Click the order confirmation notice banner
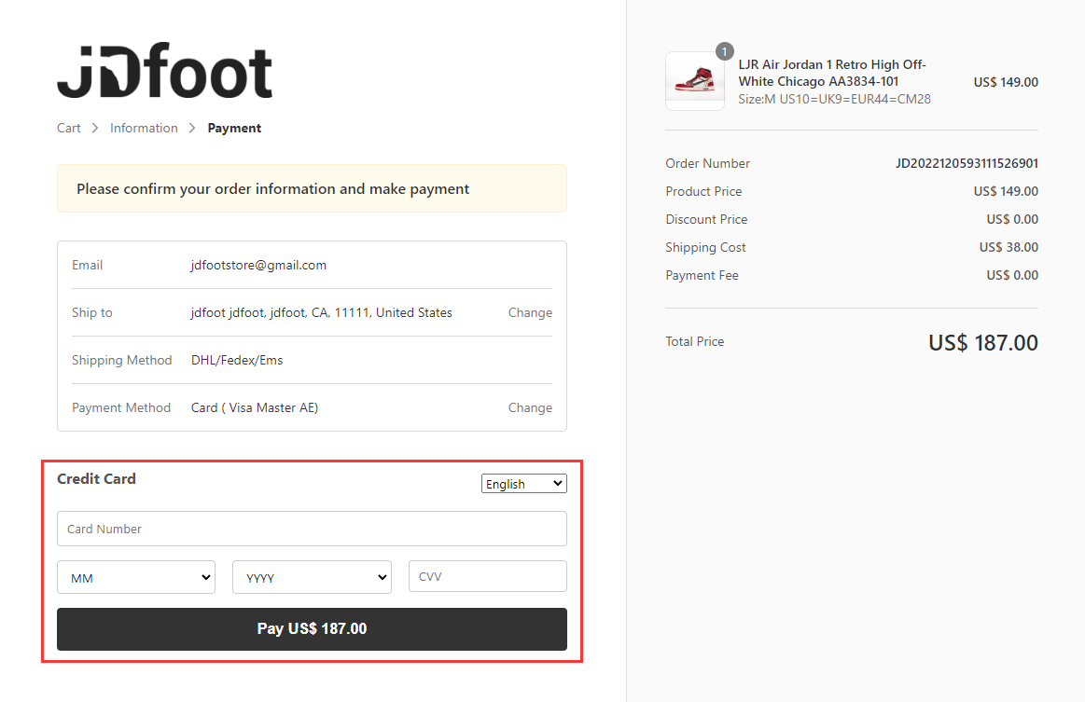The height and width of the screenshot is (702, 1085). (313, 189)
